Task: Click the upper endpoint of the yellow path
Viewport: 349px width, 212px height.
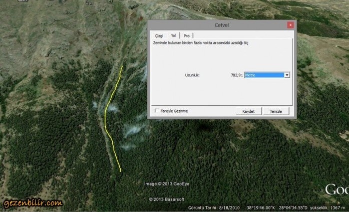Action: pyautogui.click(x=122, y=66)
